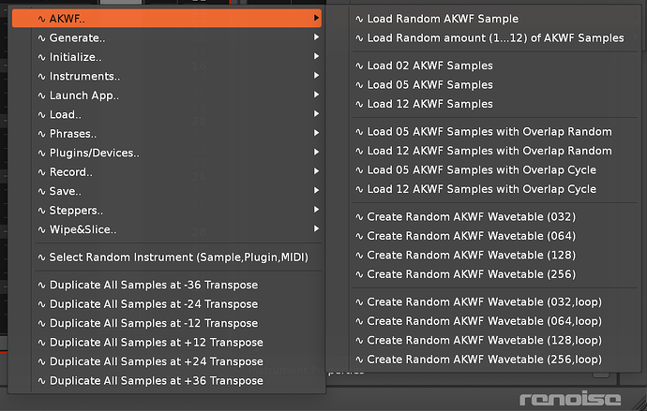Open the Save.. submenu
This screenshot has height=411, width=647.
pos(167,191)
